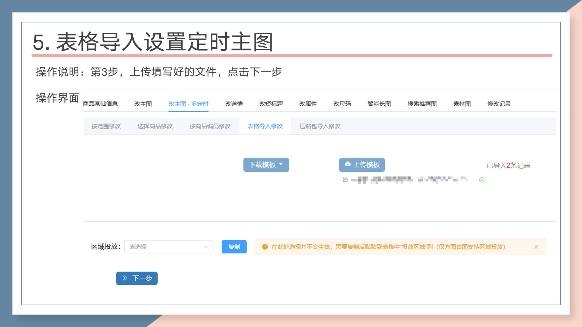
Task: Go to 修改记录 tab
Action: tap(499, 104)
